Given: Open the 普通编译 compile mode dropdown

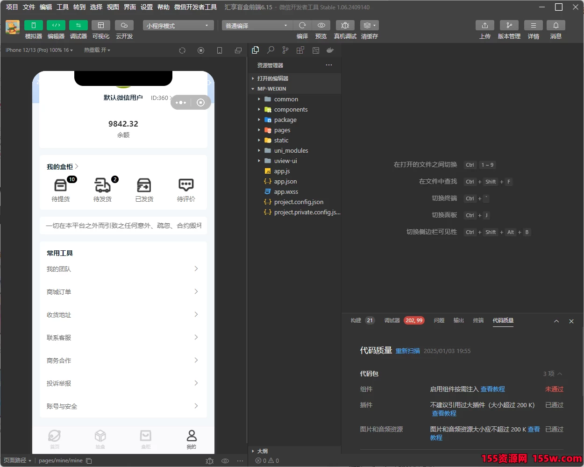Looking at the screenshot, I should (x=256, y=25).
